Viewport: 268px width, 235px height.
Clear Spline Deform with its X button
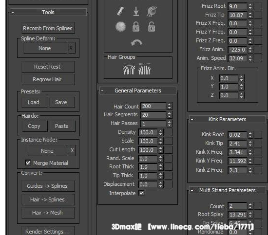click(71, 48)
